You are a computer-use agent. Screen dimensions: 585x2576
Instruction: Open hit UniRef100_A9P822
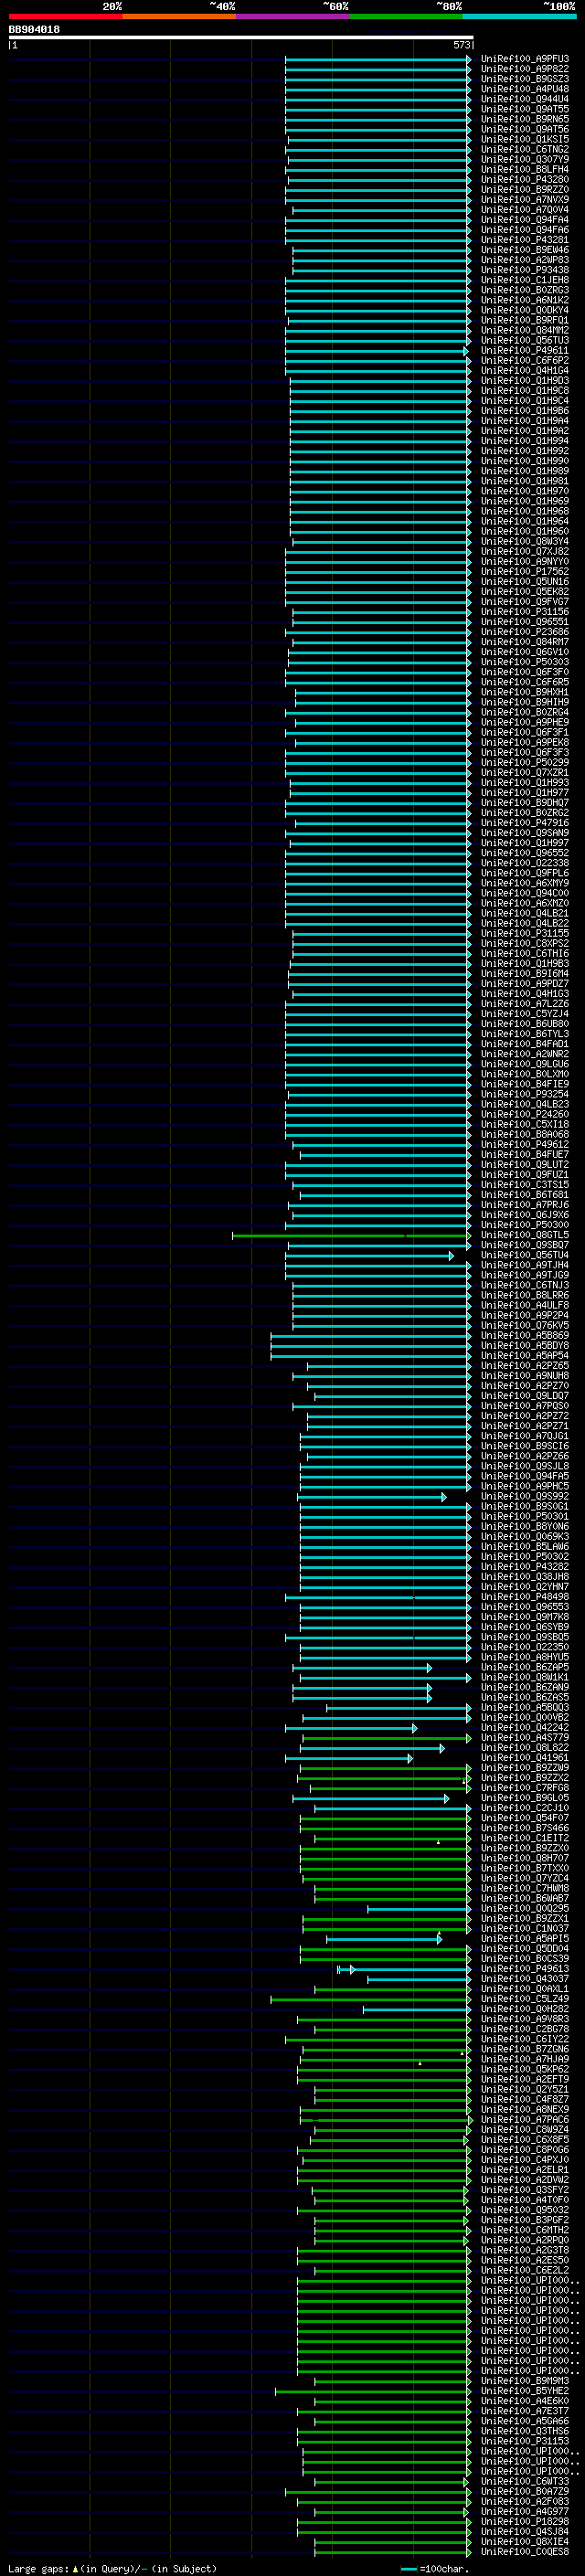(525, 69)
